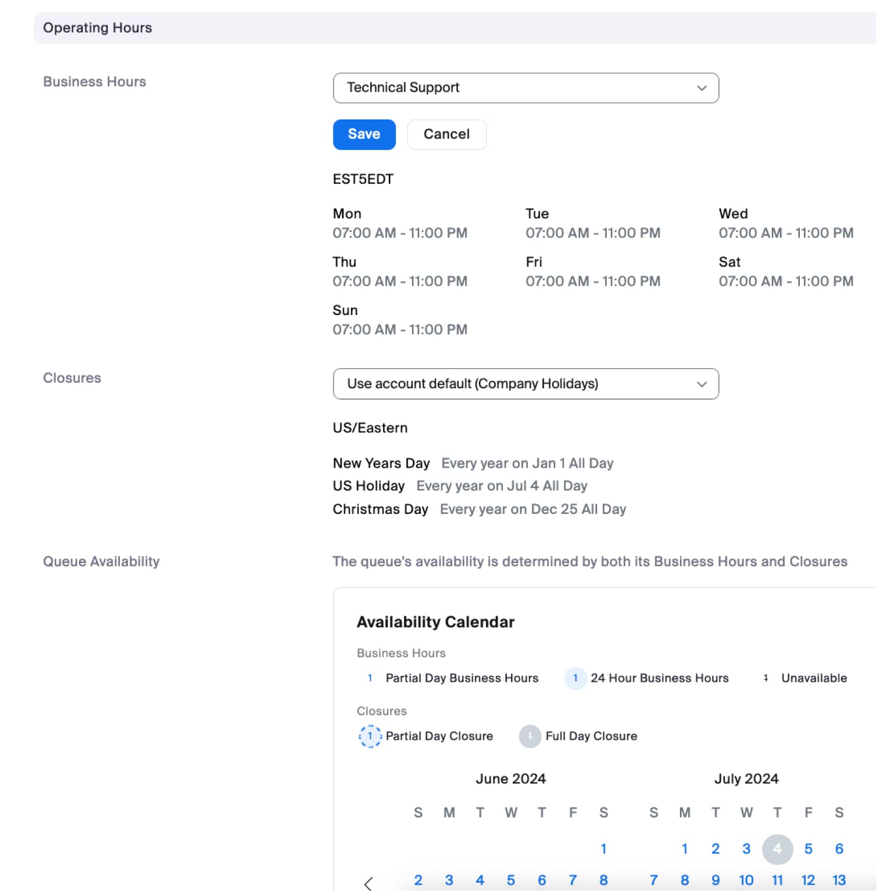Click the Closures dropdown chevron arrow
The width and height of the screenshot is (890, 891).
[x=701, y=384]
